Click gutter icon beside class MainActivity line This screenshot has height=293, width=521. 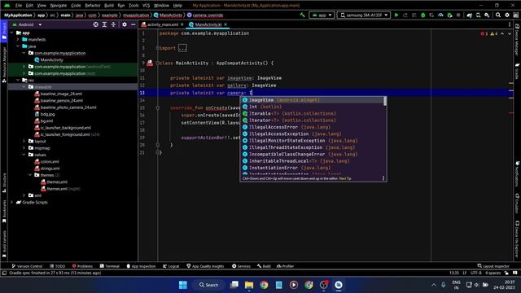click(150, 63)
